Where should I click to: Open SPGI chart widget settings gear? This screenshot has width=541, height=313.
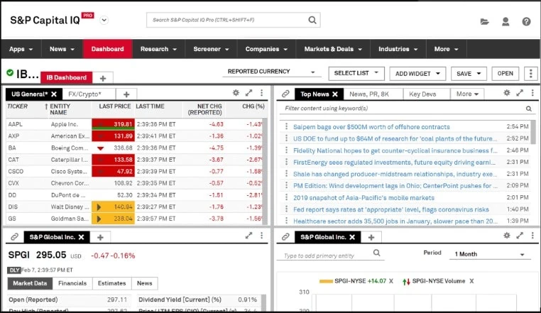[507, 236]
